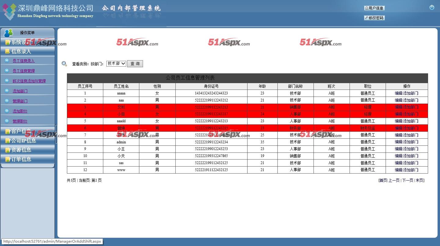Open the 管理部门 sidebar link

[x=20, y=101]
